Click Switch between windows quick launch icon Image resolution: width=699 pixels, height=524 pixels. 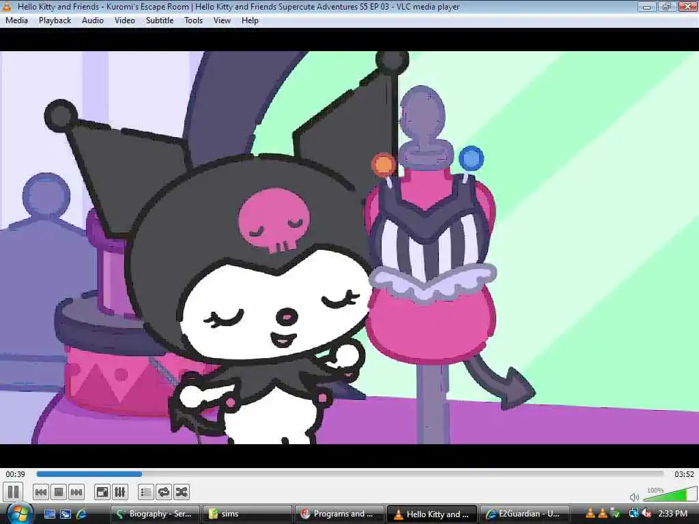[66, 514]
